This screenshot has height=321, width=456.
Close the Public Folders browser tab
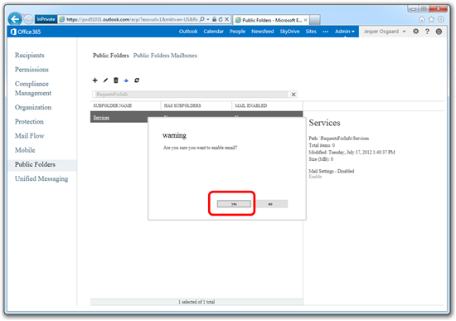pyautogui.click(x=305, y=20)
